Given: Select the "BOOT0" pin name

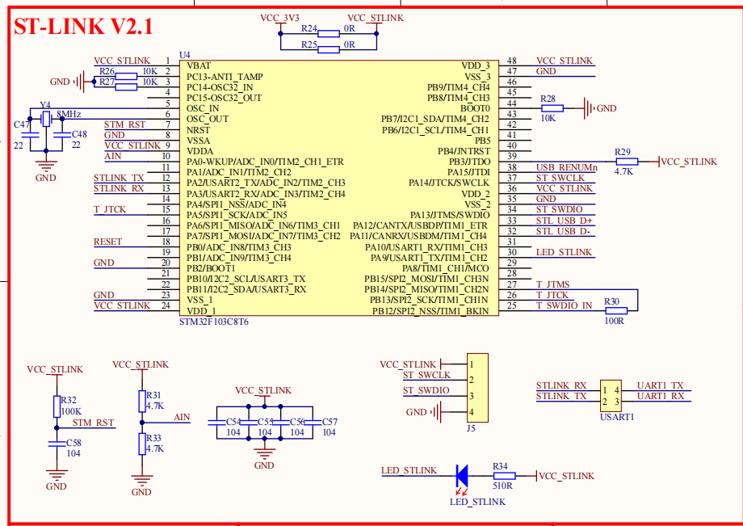Looking at the screenshot, I should coord(475,108).
